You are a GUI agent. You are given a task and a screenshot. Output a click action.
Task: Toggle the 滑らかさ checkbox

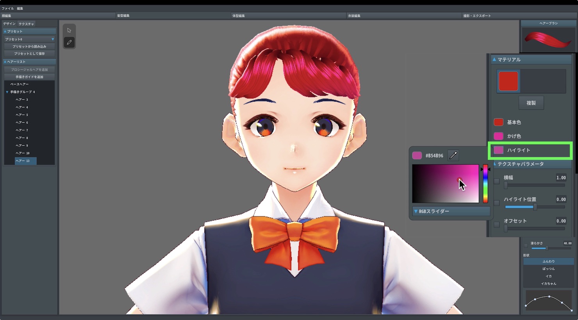pyautogui.click(x=526, y=246)
